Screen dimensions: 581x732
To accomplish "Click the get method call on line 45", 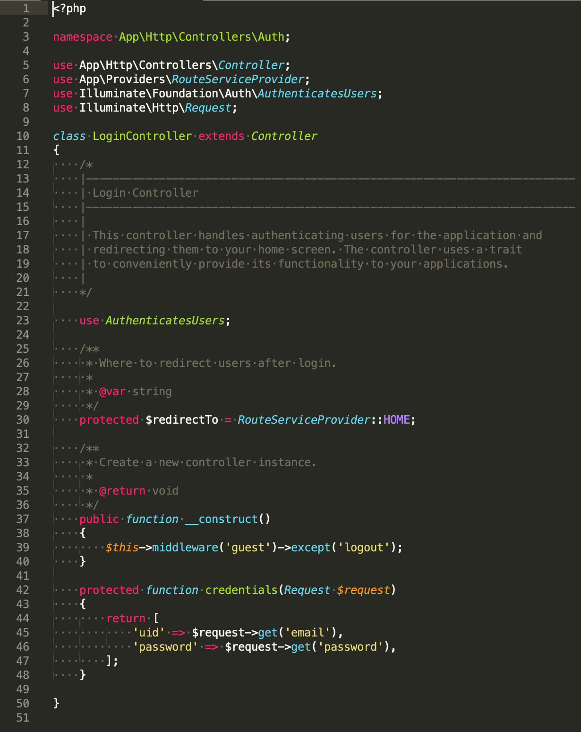I will pos(268,632).
